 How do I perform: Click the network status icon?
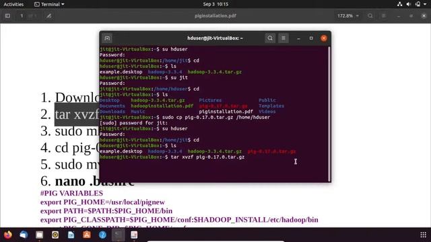[399, 4]
